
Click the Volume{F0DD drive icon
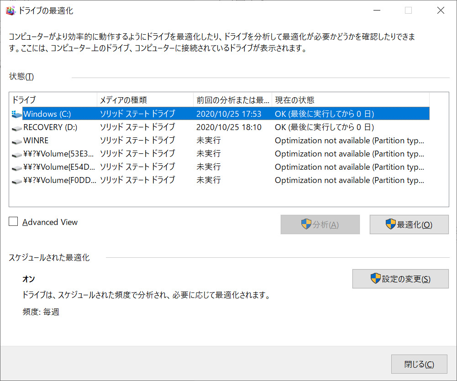pyautogui.click(x=16, y=181)
